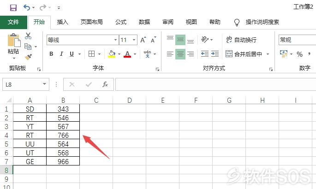Toggle align right icon
Screen dimensions: 316x189
click(x=191, y=54)
